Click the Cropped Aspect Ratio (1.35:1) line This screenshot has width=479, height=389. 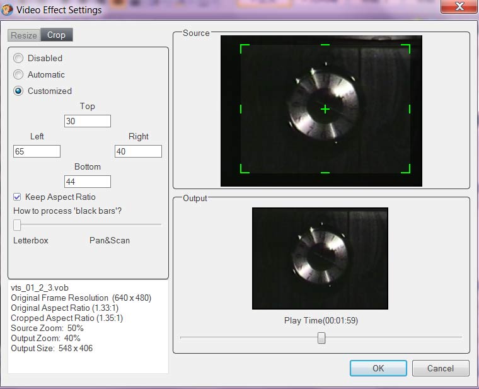tap(67, 318)
